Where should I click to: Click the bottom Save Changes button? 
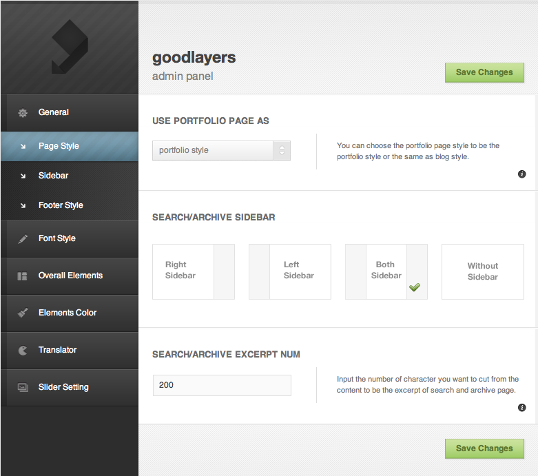point(484,448)
